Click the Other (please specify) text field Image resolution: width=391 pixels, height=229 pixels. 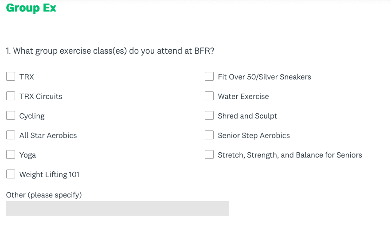tap(117, 208)
